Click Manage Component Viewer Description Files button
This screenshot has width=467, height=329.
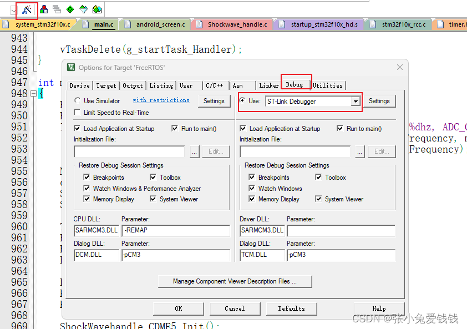coord(235,281)
